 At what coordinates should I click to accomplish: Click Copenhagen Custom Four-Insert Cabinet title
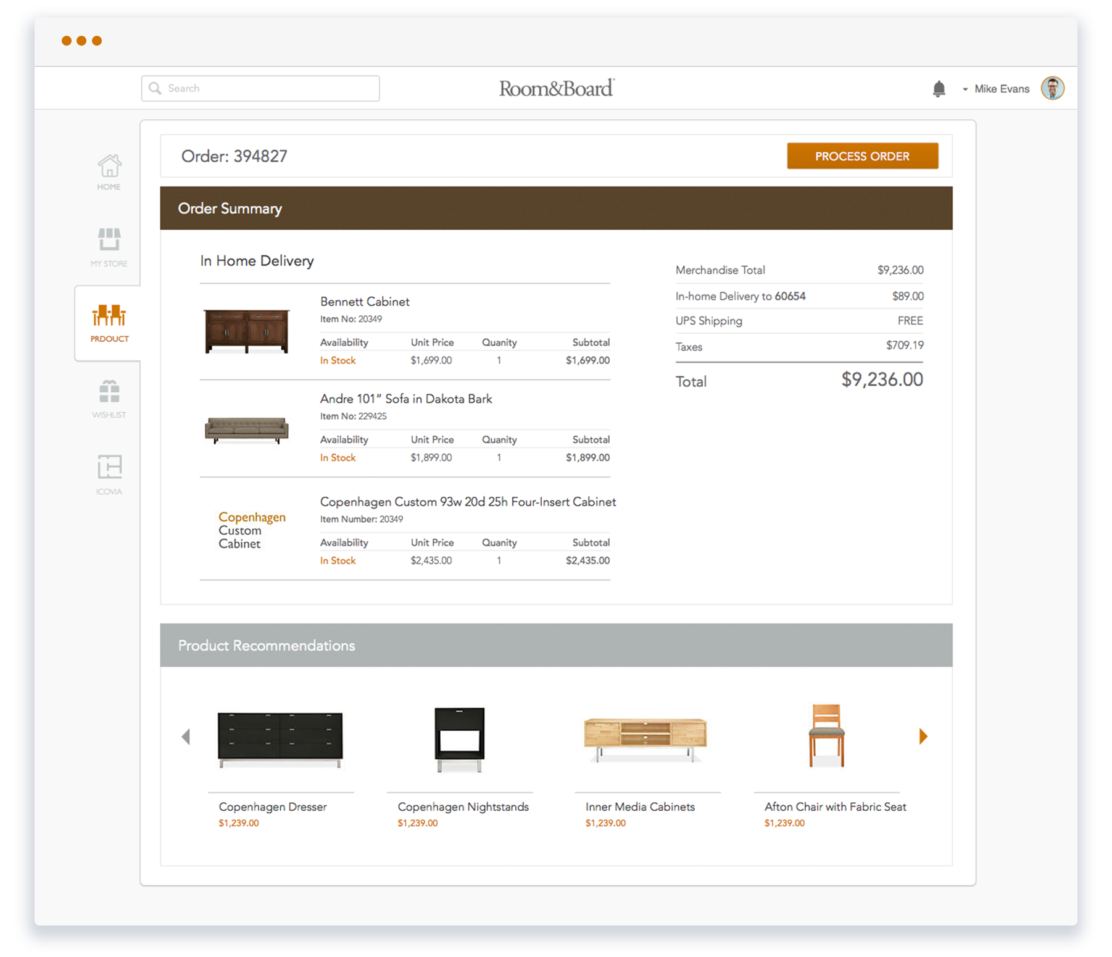coord(468,502)
